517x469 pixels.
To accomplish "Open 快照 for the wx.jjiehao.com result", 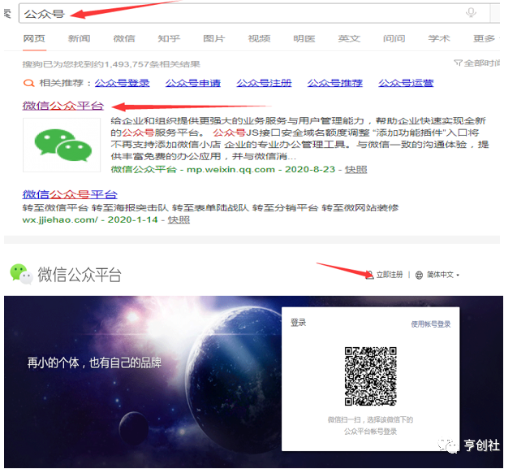I will (x=179, y=219).
